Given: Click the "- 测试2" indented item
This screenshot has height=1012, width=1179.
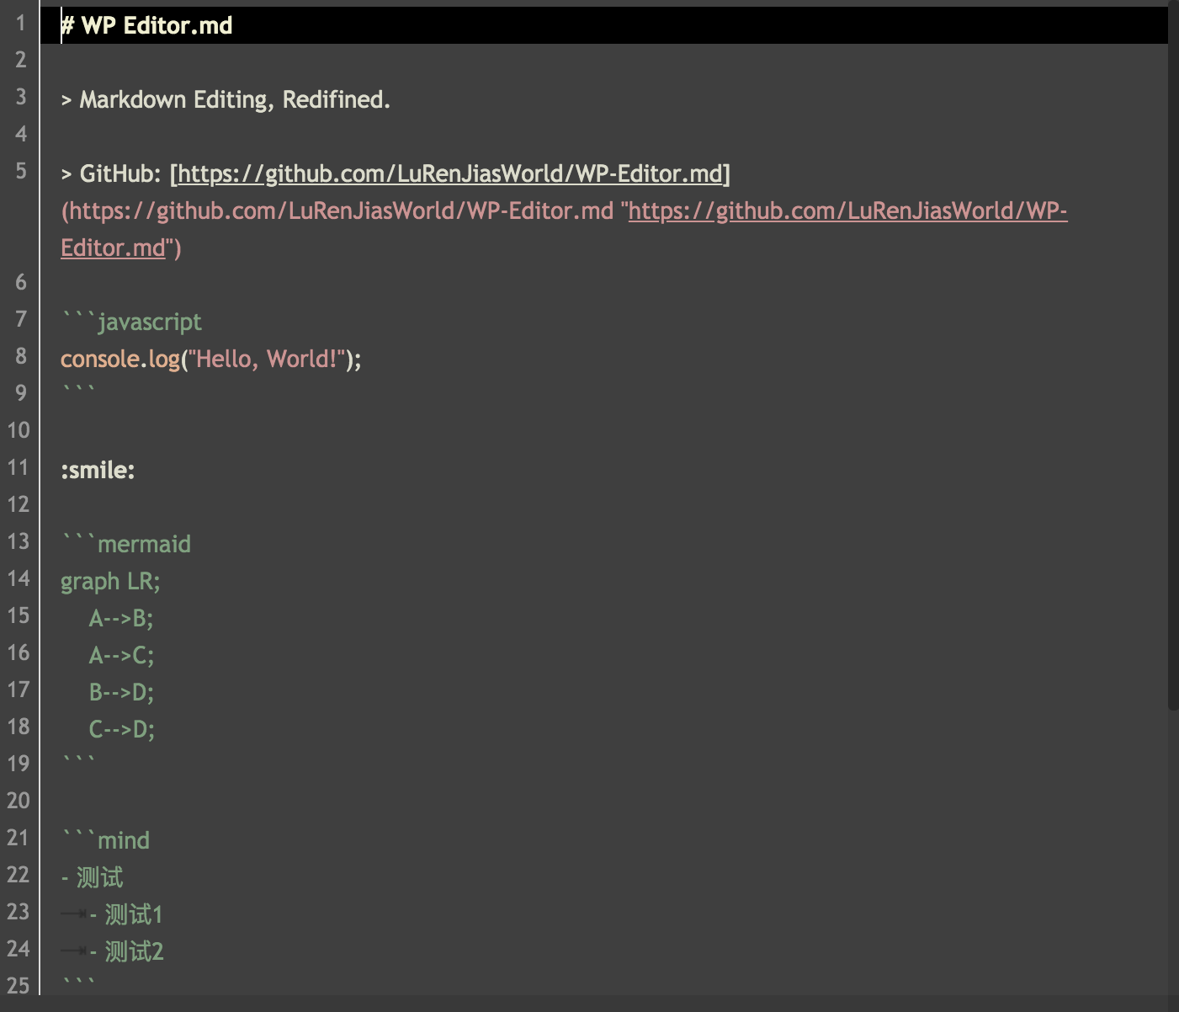Looking at the screenshot, I should pos(126,952).
